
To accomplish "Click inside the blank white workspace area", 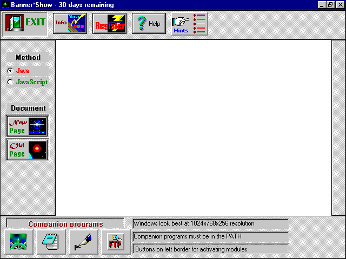I will pyautogui.click(x=193, y=127).
